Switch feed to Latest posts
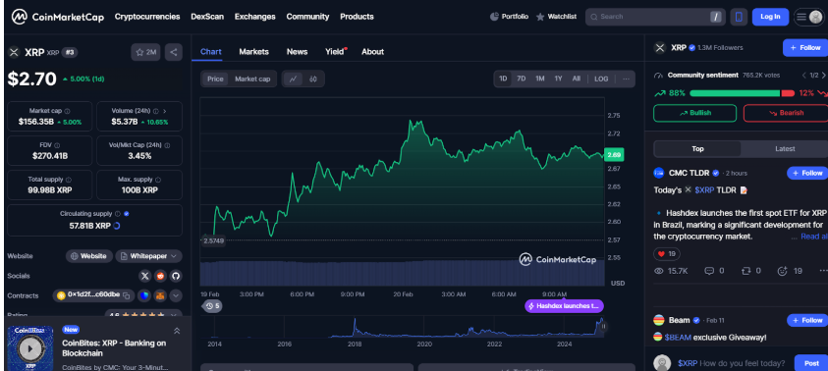This screenshot has height=371, width=828. pos(784,149)
